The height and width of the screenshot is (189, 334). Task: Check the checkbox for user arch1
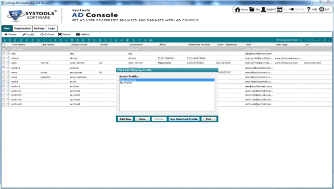(x=4, y=82)
